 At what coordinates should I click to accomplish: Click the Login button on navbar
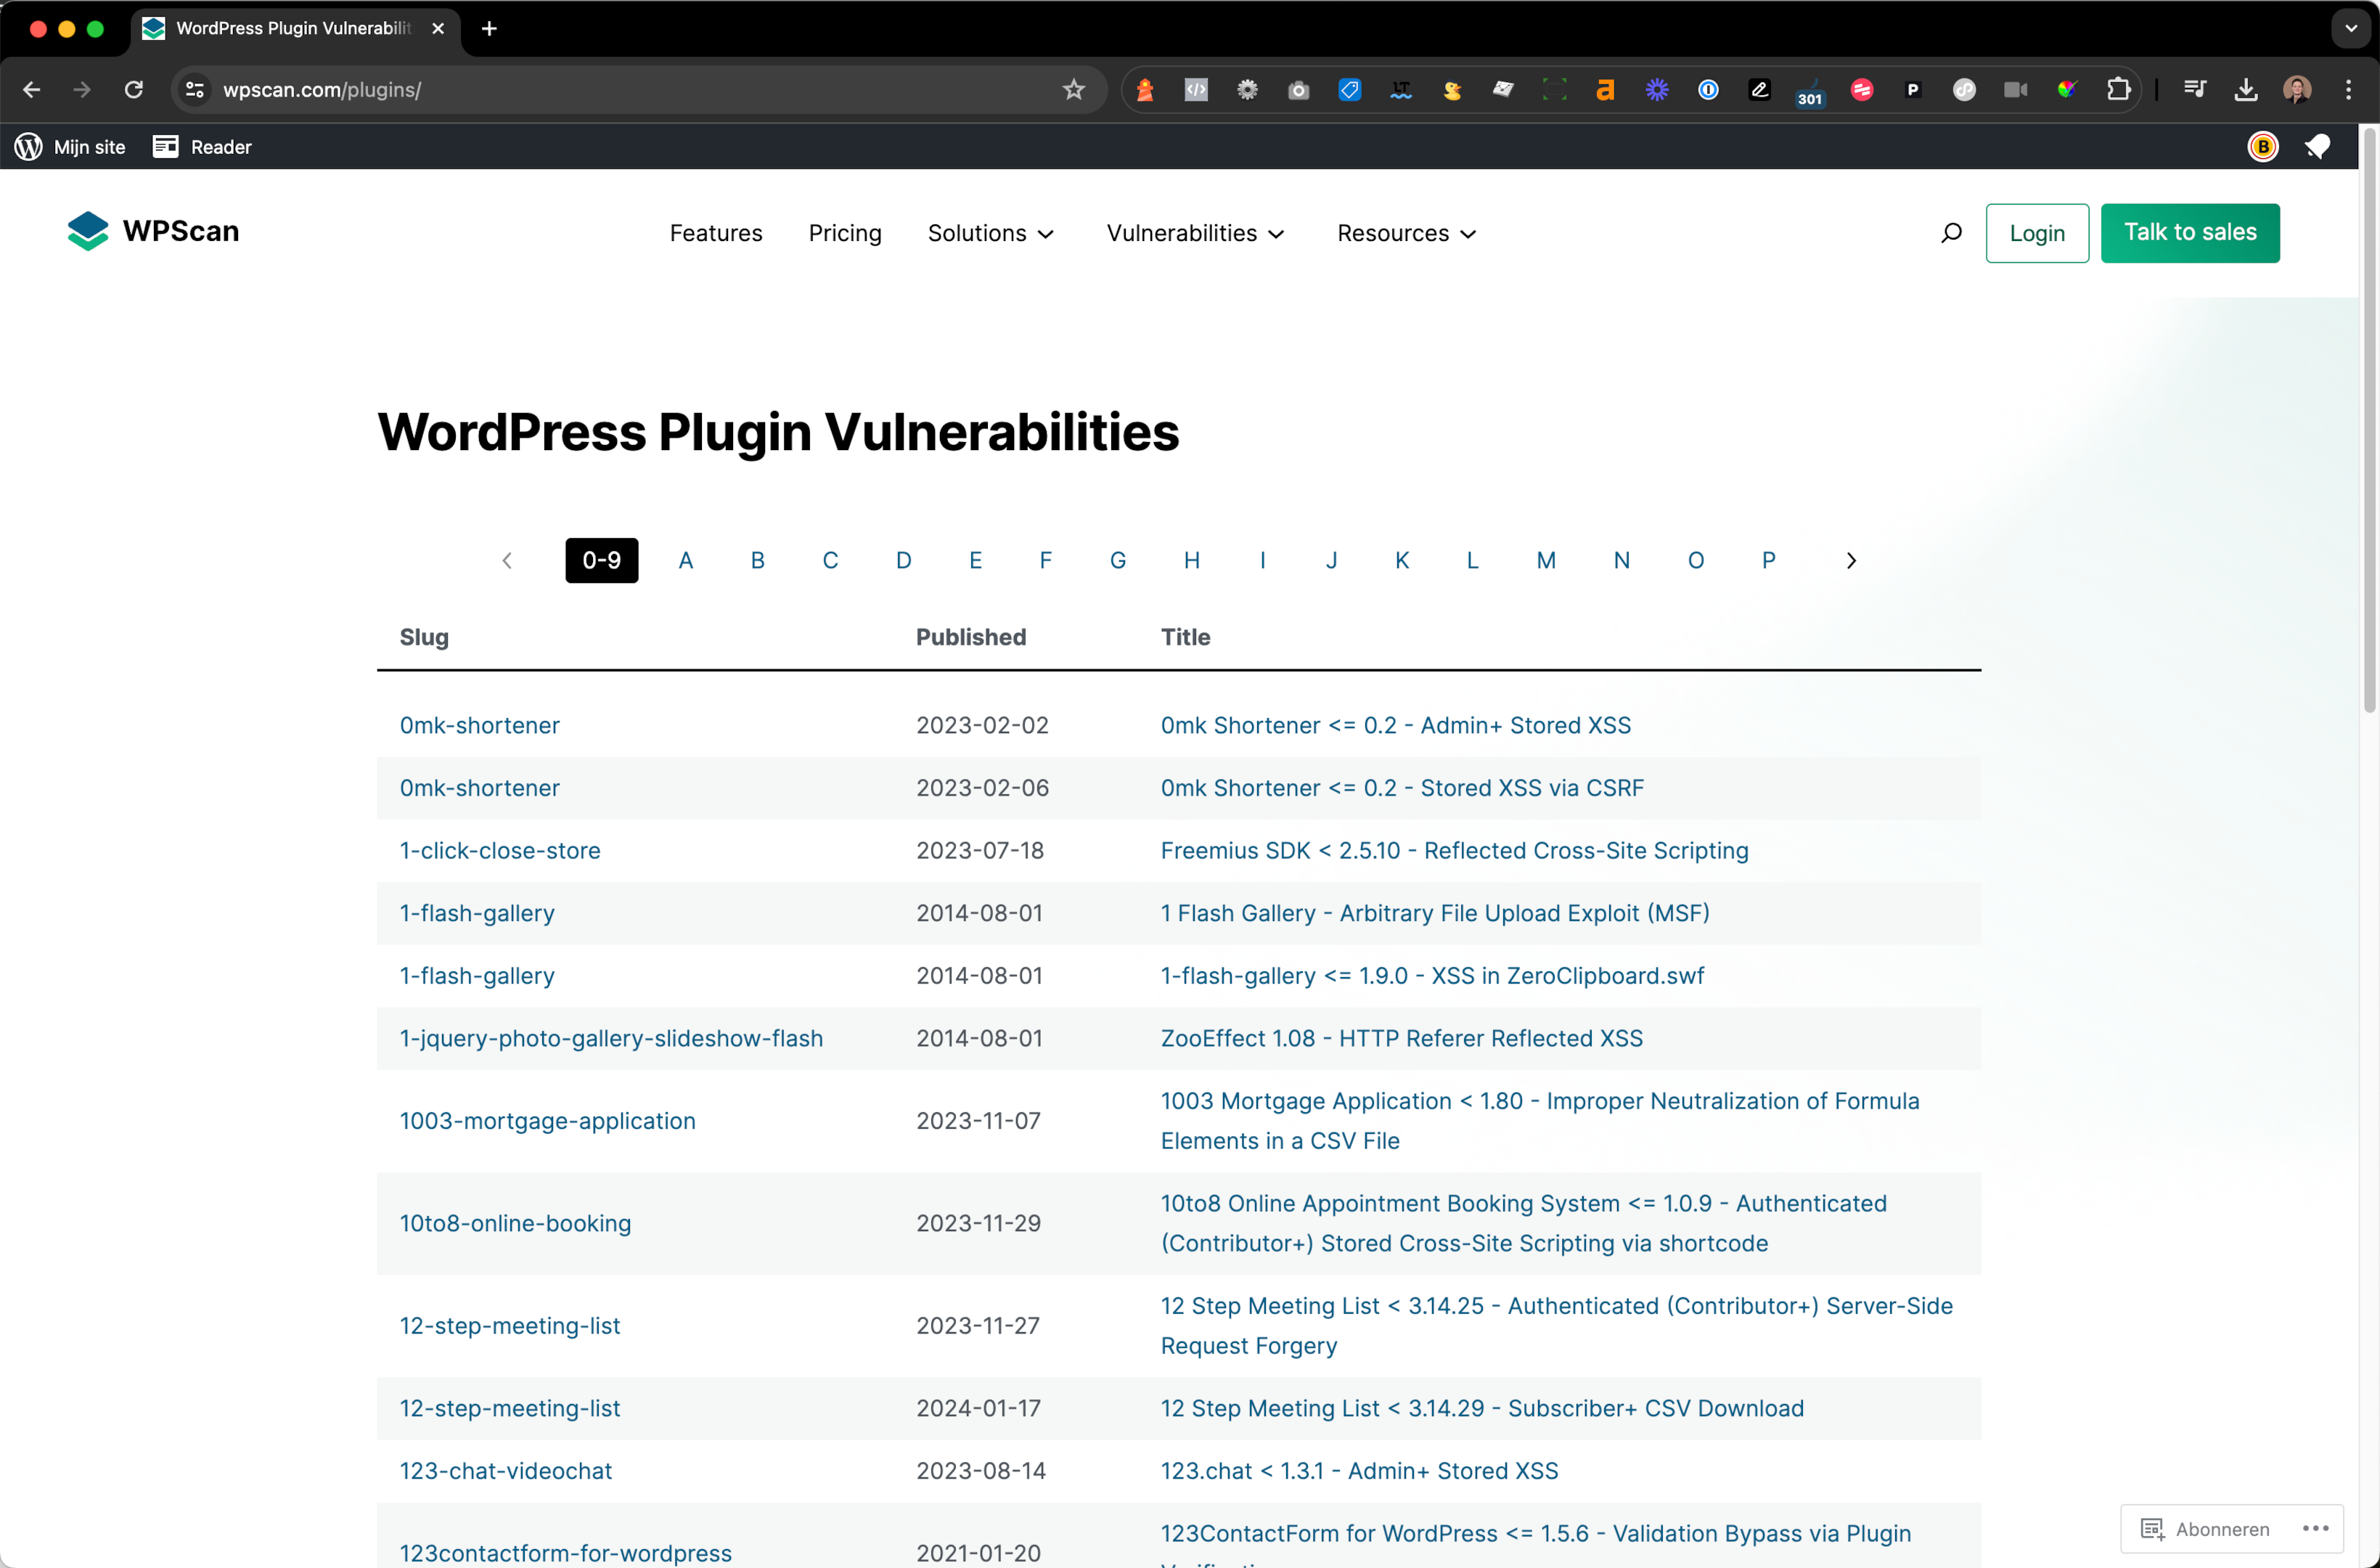coord(2037,231)
